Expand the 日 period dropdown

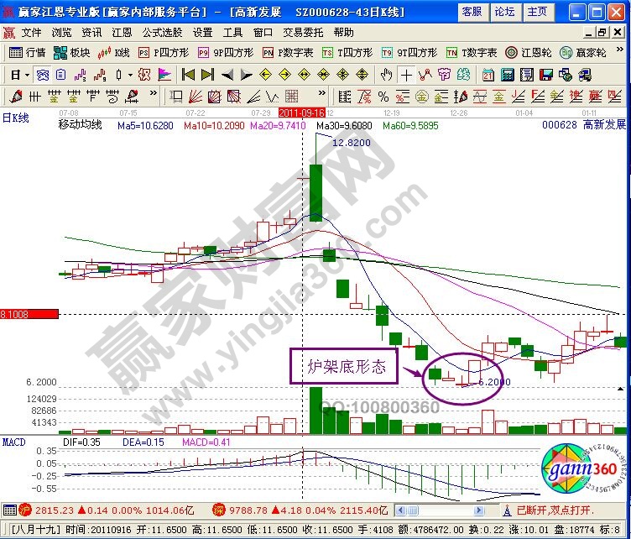point(18,74)
